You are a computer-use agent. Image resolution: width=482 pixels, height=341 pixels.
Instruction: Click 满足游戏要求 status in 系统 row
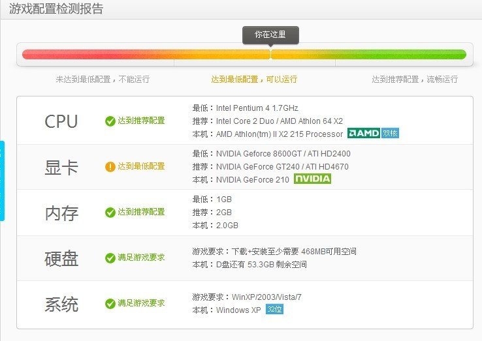[x=142, y=303]
